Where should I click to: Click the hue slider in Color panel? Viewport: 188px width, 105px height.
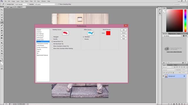185,21
